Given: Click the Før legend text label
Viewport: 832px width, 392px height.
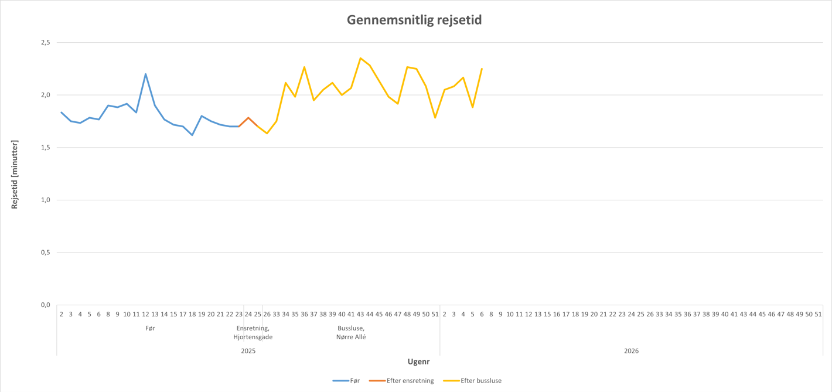Looking at the screenshot, I should click(354, 381).
